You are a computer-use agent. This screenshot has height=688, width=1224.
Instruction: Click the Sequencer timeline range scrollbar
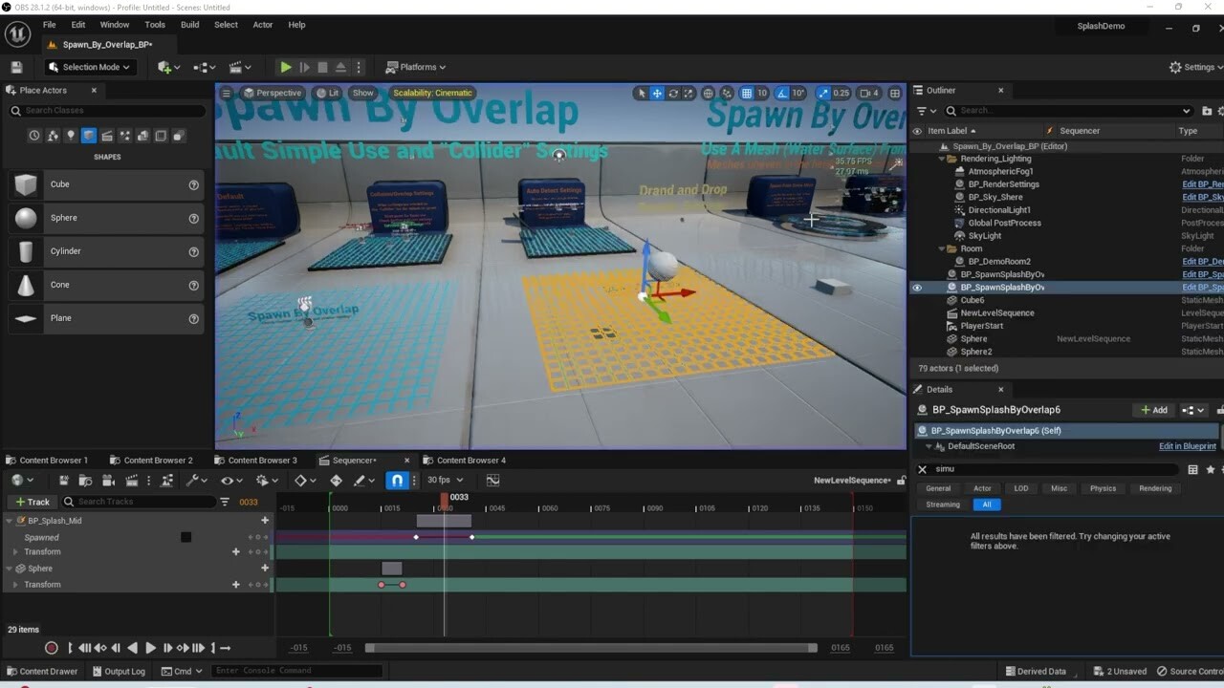591,648
